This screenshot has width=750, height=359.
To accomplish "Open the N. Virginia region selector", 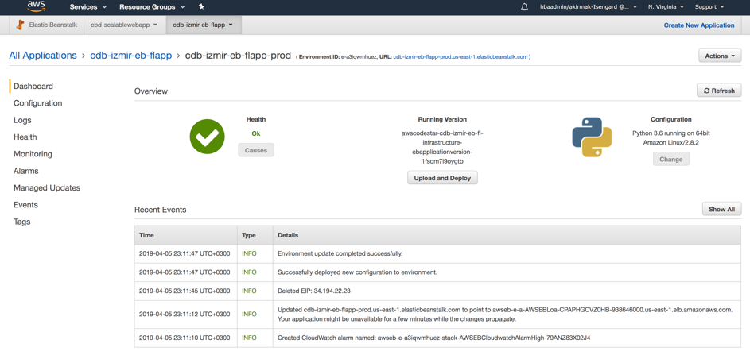I will [666, 7].
